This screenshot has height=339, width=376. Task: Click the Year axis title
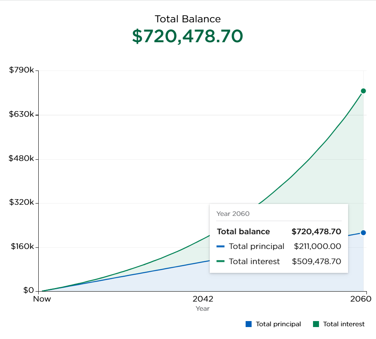[203, 309]
